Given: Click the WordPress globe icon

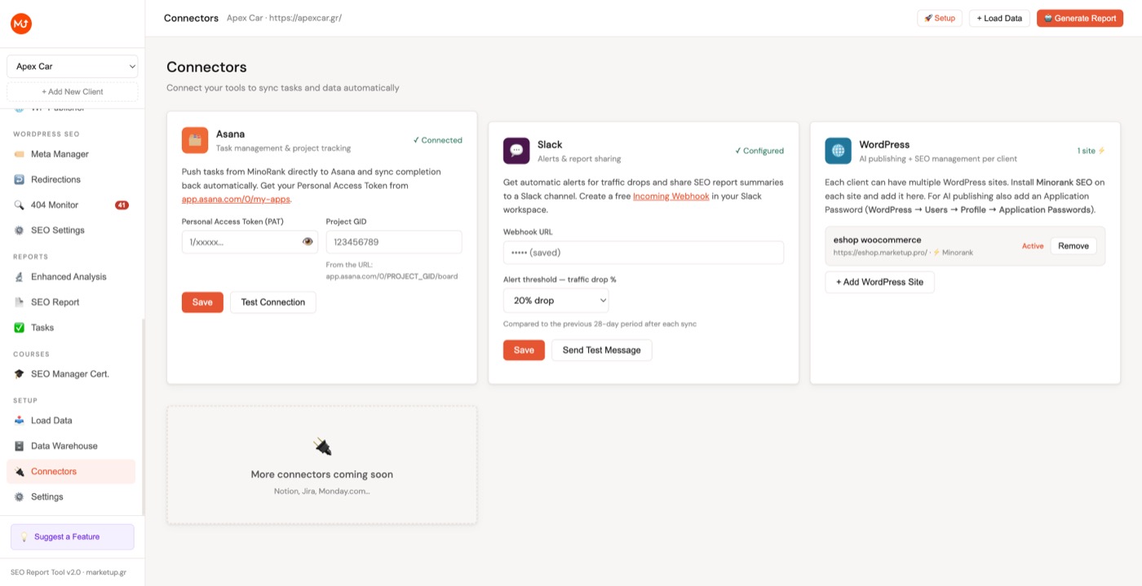Looking at the screenshot, I should tap(838, 151).
